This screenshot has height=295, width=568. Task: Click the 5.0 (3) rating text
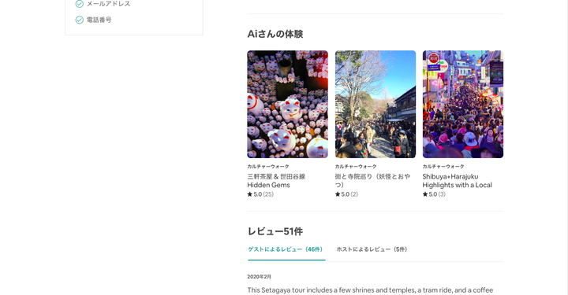pyautogui.click(x=437, y=194)
